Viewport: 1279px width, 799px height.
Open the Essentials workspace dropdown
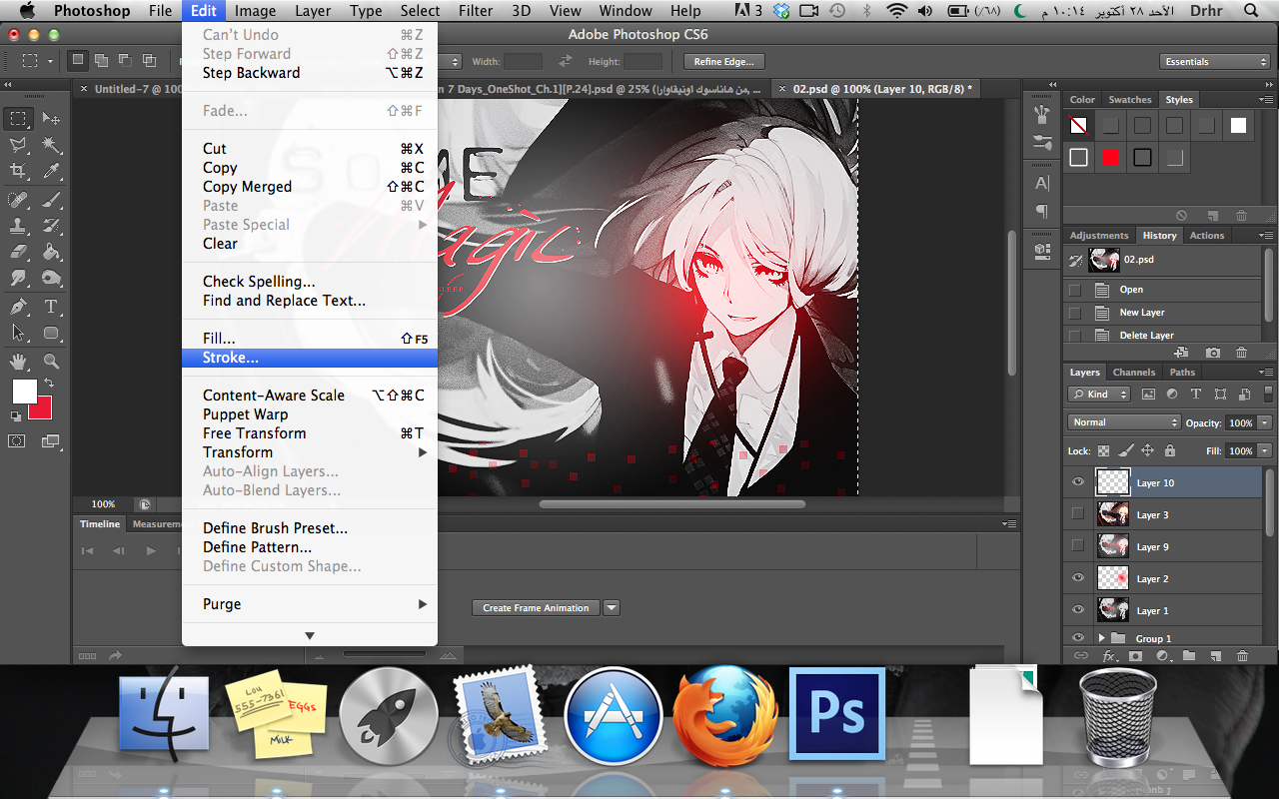pyautogui.click(x=1215, y=62)
